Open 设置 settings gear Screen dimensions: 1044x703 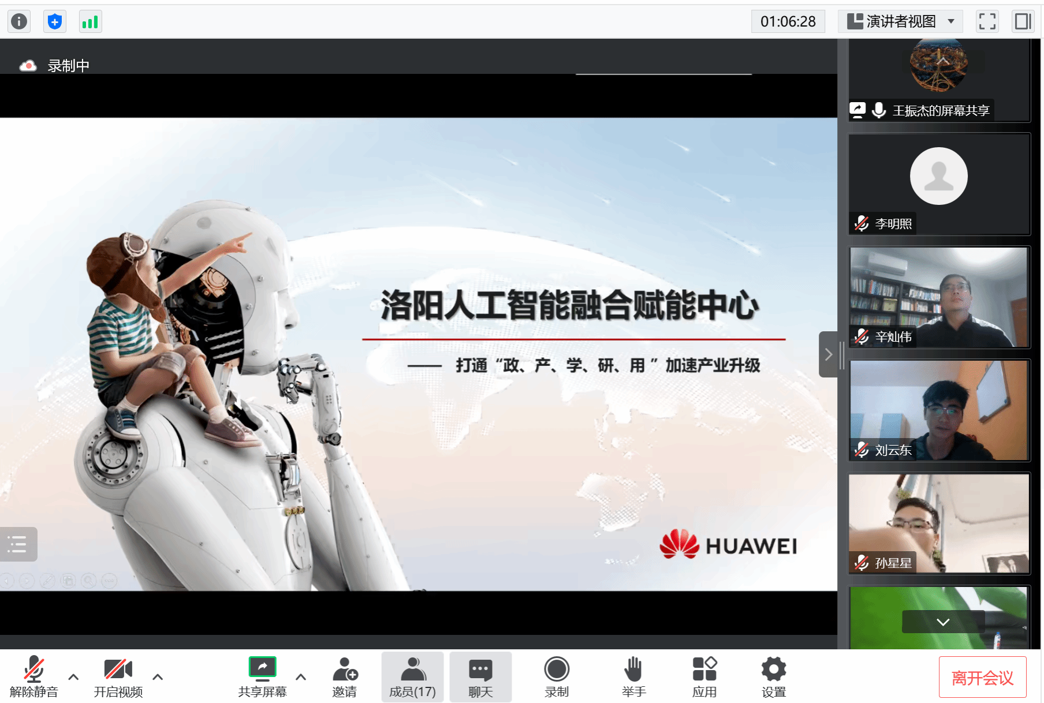click(x=774, y=676)
